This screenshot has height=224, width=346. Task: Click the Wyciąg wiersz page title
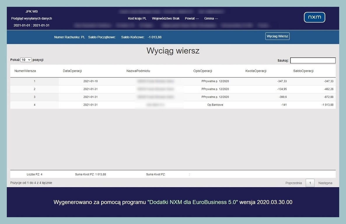pyautogui.click(x=173, y=51)
